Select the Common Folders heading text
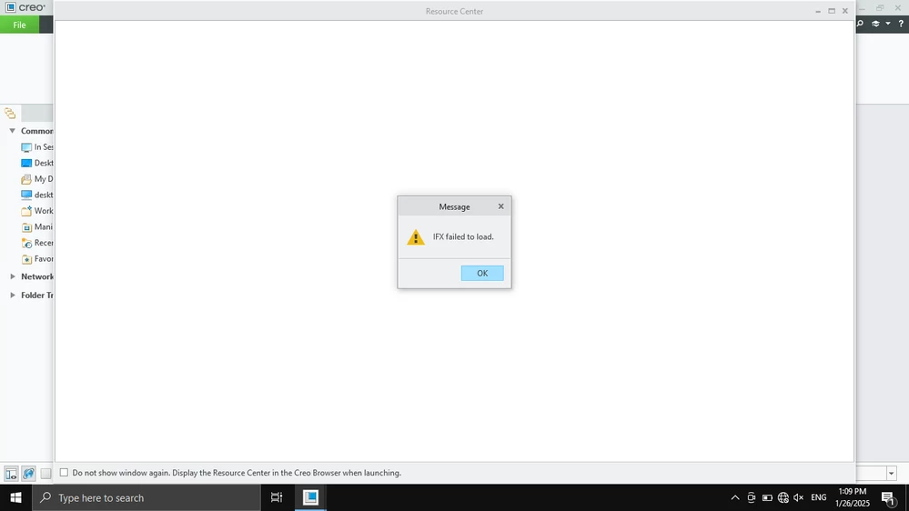Viewport: 909px width, 511px height. click(37, 131)
